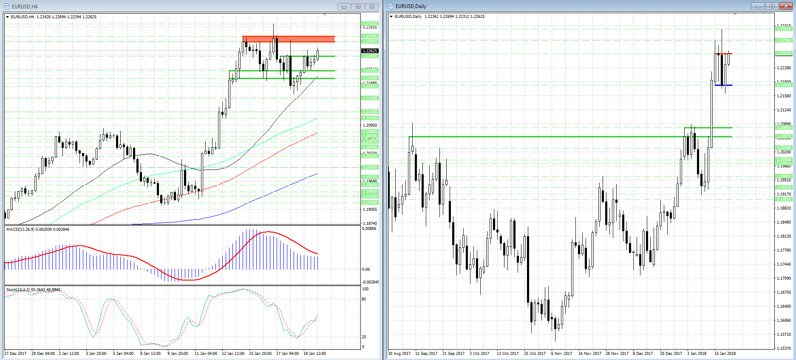Image resolution: width=796 pixels, height=360 pixels.
Task: Open the dropdown arrow beside the EURUSD,H4 label
Action: click(8, 17)
